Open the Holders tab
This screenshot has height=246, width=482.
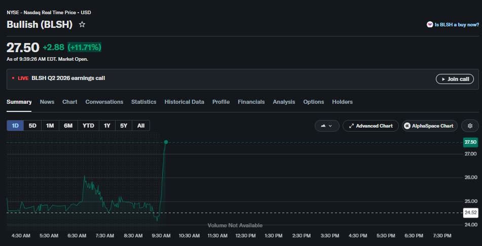tap(342, 102)
